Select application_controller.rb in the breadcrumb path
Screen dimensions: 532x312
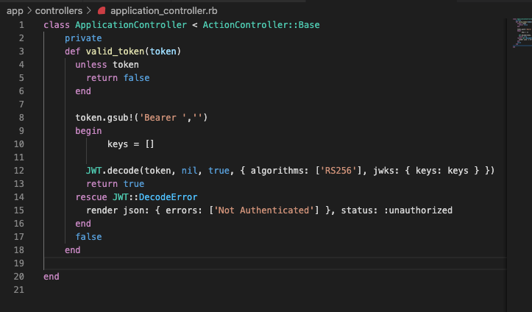[x=164, y=11]
